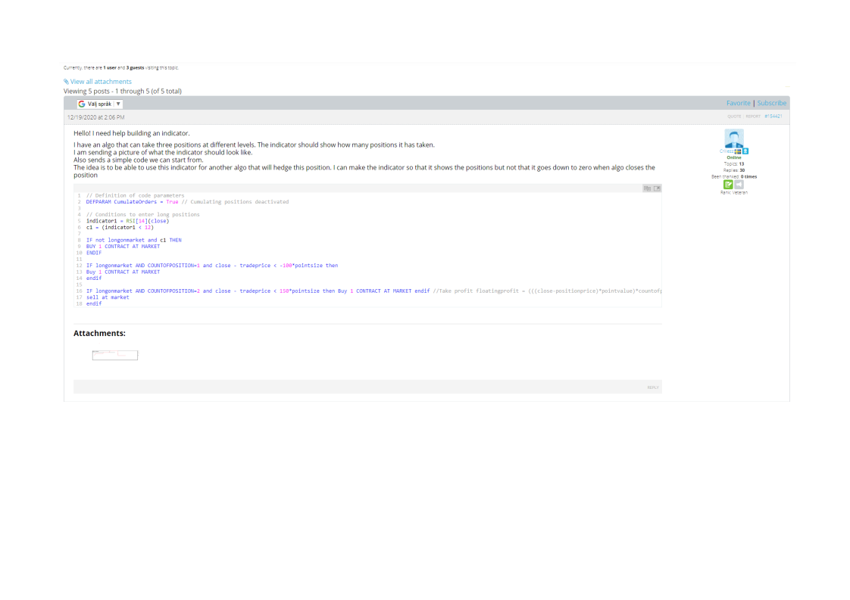Click the 'Attachments:' heading
Screen dimensions: 850x600
99,333
